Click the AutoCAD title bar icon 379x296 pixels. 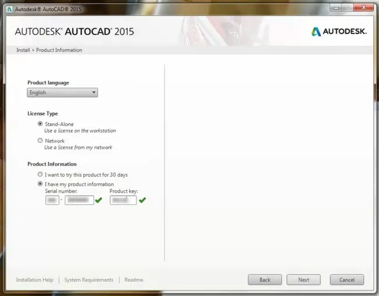9,9
